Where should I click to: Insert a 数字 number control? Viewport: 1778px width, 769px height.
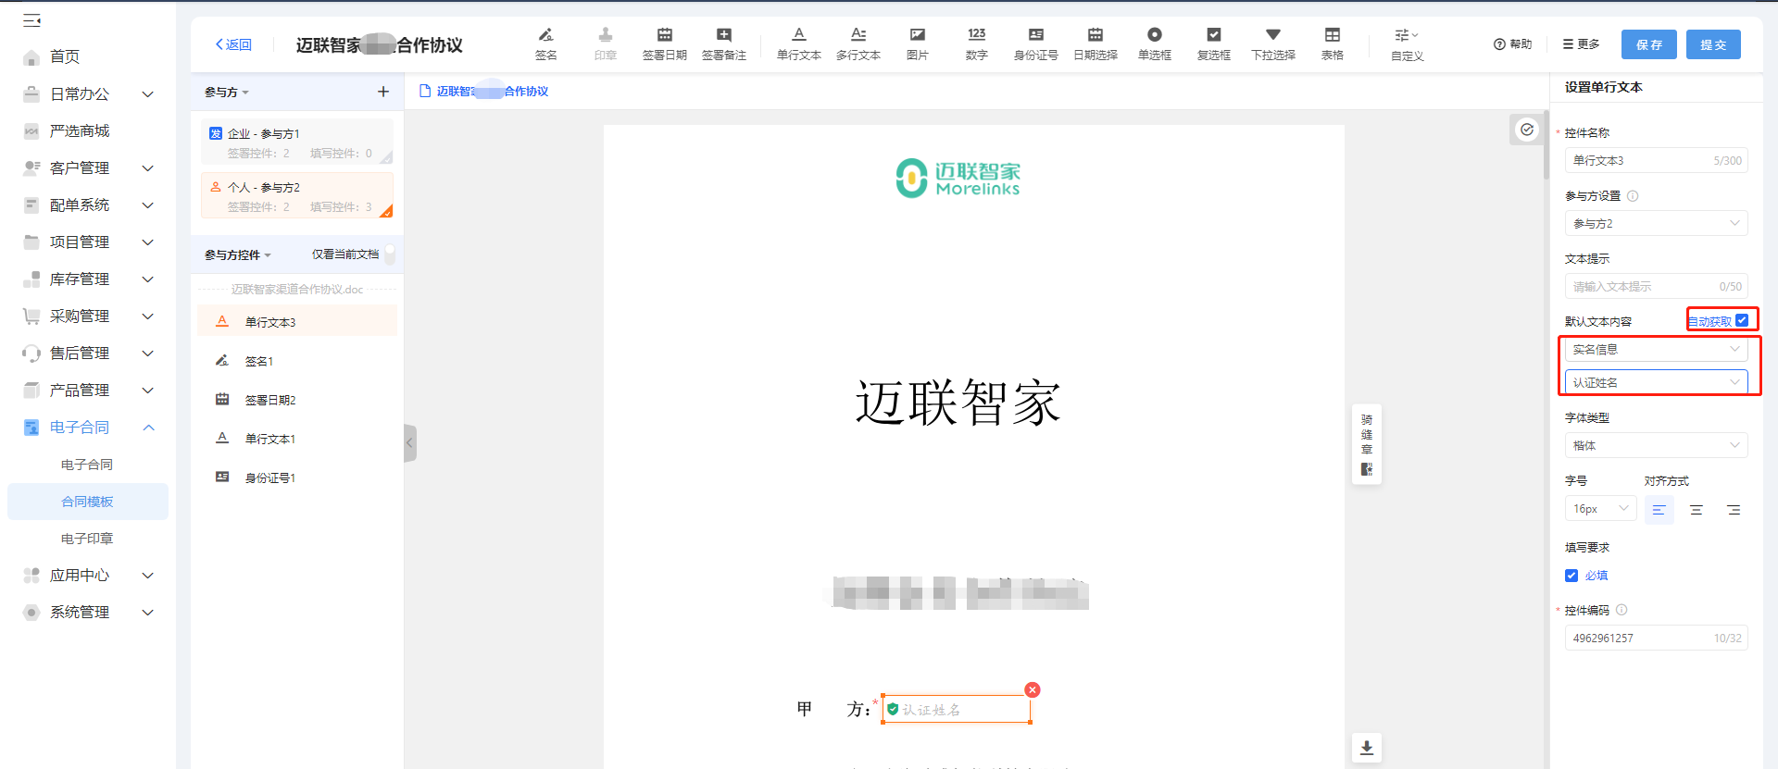tap(977, 43)
